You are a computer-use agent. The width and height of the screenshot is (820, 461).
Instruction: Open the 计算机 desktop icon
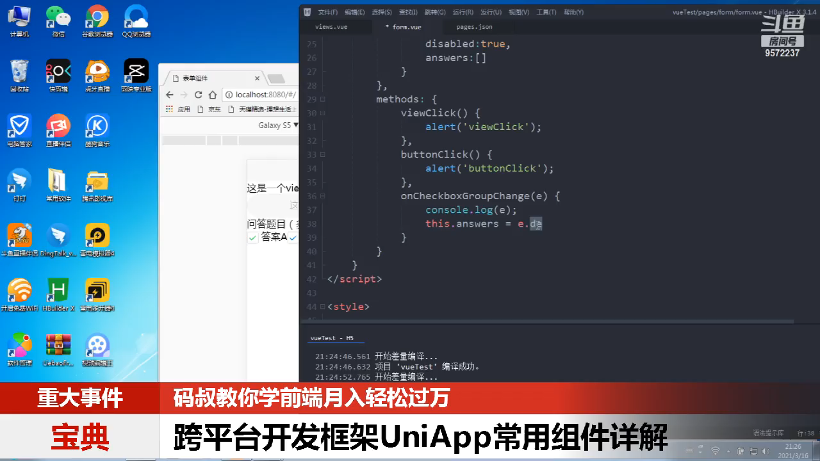[x=19, y=20]
